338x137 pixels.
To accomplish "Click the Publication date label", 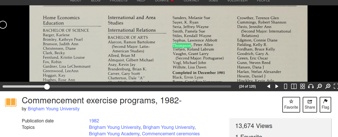I will click(x=38, y=121).
